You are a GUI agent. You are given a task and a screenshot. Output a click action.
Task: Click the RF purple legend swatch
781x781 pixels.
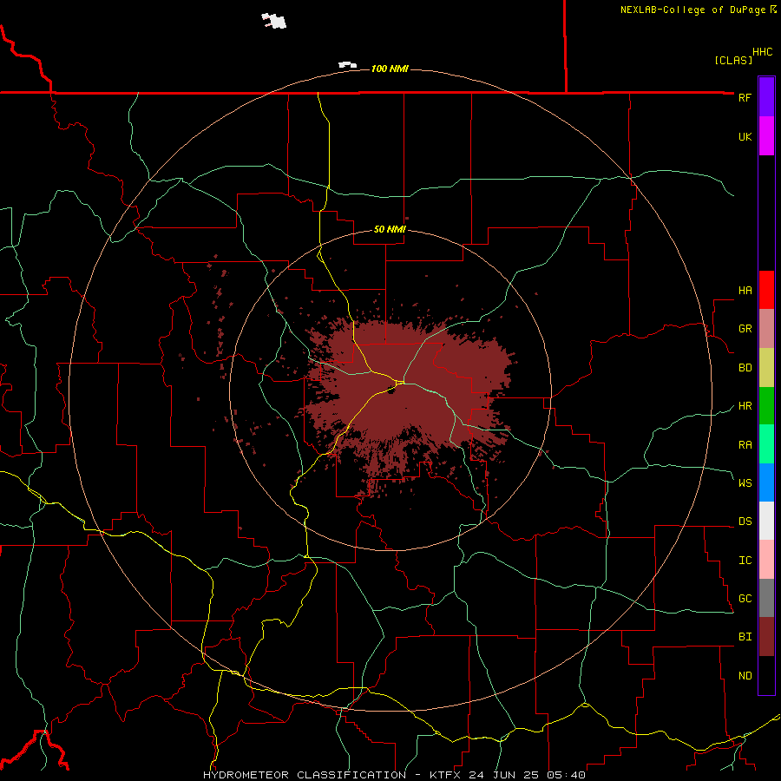766,97
